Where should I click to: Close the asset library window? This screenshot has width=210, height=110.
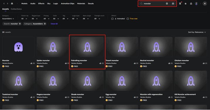[205, 3]
